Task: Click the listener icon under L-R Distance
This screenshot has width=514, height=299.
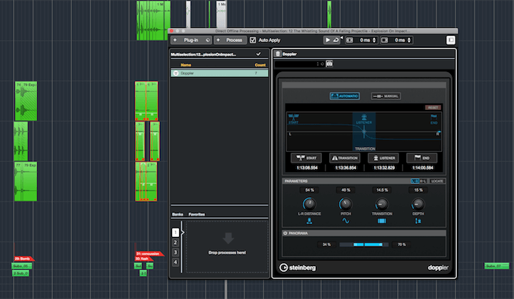Action: point(309,221)
